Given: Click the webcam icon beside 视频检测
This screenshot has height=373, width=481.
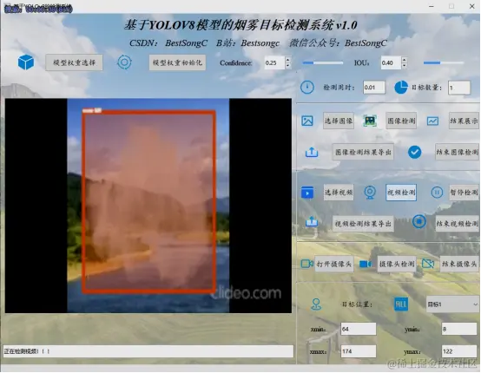Looking at the screenshot, I should (370, 193).
